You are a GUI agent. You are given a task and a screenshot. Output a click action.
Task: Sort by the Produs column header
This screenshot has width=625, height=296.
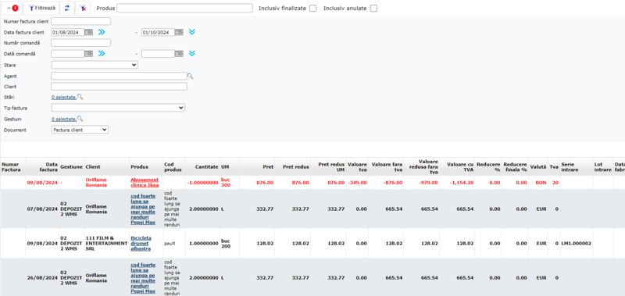[x=139, y=167]
